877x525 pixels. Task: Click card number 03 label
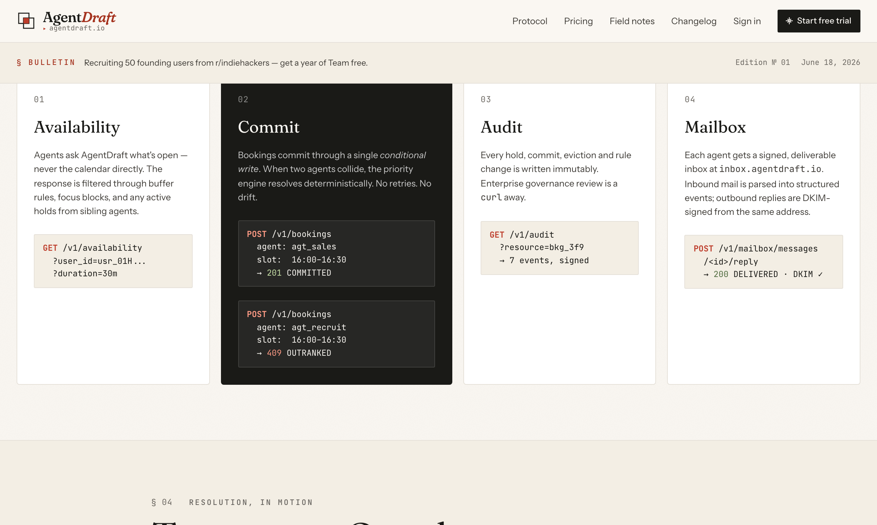[x=485, y=99]
